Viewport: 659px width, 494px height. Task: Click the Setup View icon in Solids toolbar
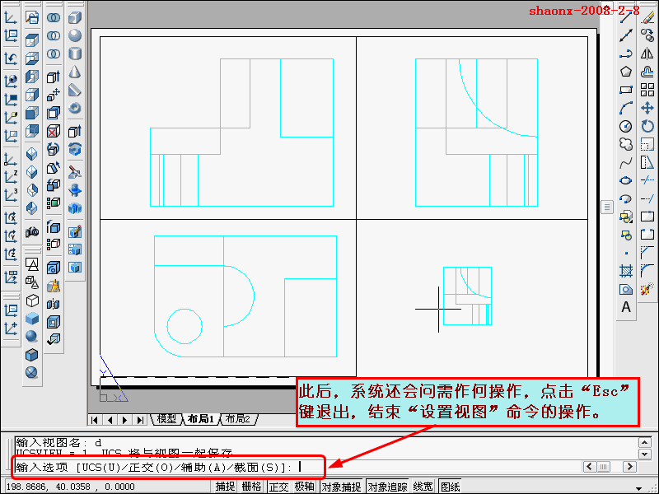coord(75,249)
